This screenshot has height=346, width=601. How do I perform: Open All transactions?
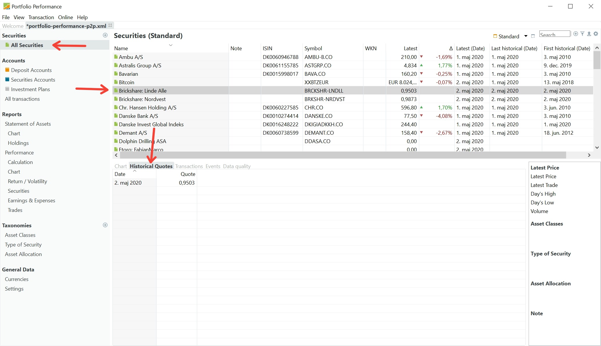point(22,99)
